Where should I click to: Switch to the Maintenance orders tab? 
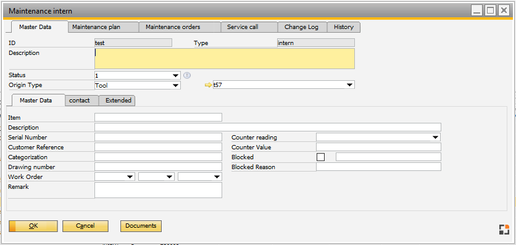pos(180,27)
